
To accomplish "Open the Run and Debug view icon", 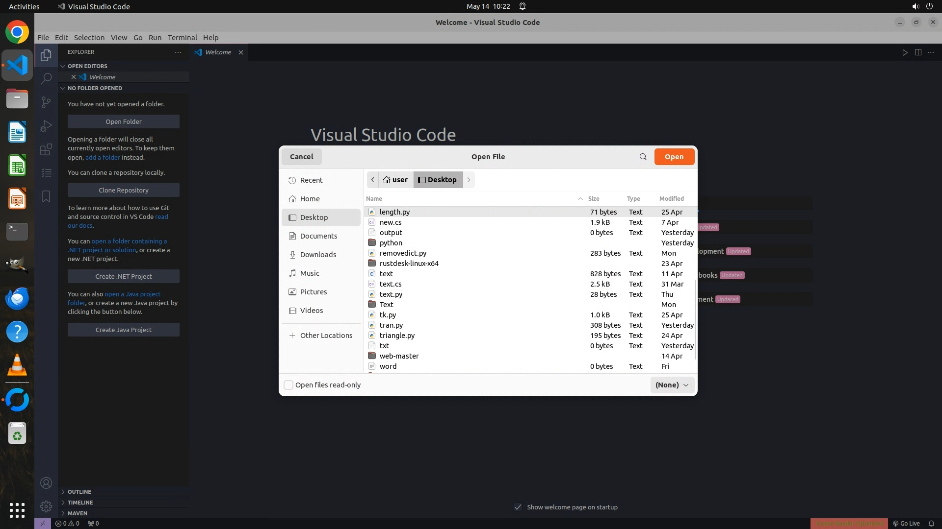I will click(x=46, y=126).
